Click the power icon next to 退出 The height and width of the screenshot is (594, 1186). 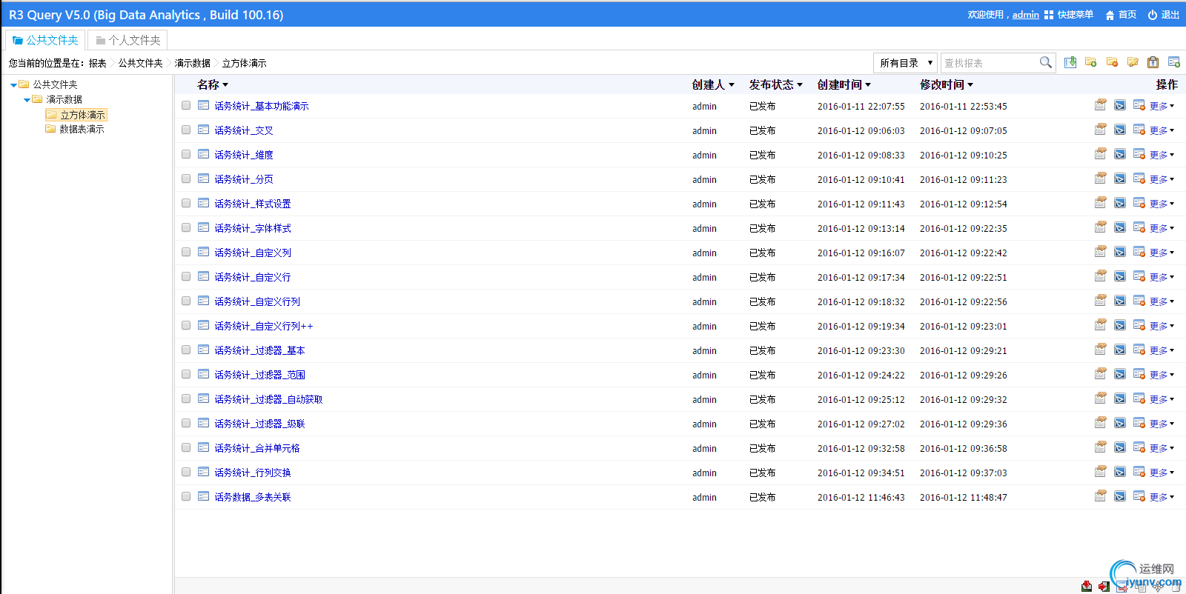tap(1153, 15)
